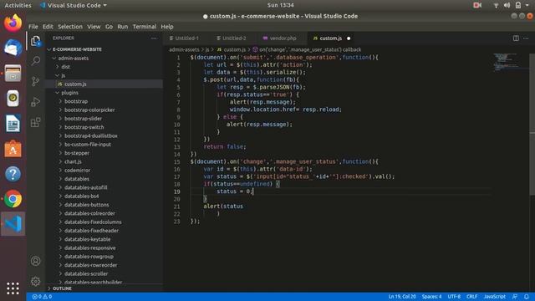Click admin-assets in the breadcrumb

click(x=184, y=50)
